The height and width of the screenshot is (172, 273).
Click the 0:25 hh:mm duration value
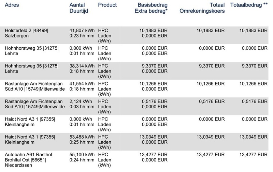82,142
